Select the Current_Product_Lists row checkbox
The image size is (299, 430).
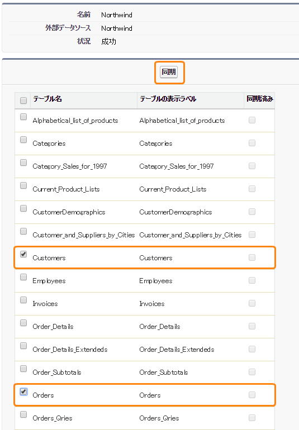(23, 185)
